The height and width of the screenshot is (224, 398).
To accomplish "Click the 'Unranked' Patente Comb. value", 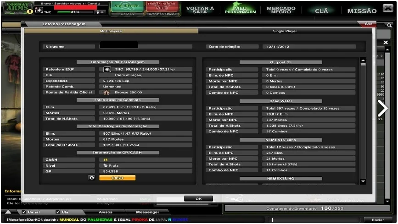I will [x=112, y=87].
